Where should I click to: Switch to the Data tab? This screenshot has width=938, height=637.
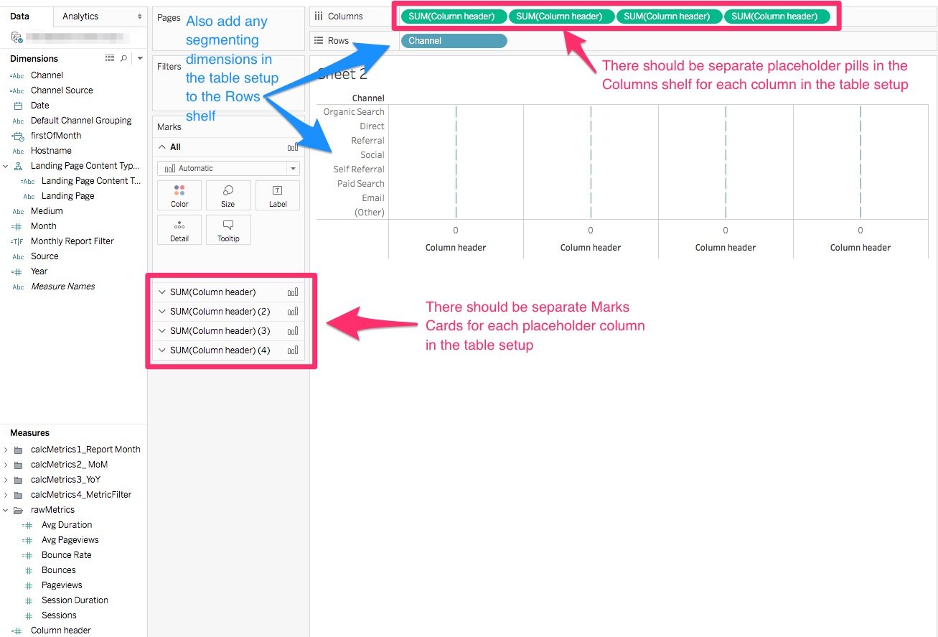point(19,15)
